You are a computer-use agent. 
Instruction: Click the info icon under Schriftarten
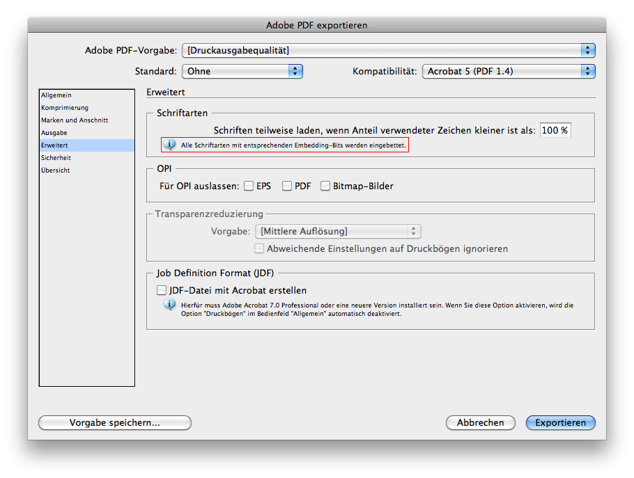coord(169,145)
